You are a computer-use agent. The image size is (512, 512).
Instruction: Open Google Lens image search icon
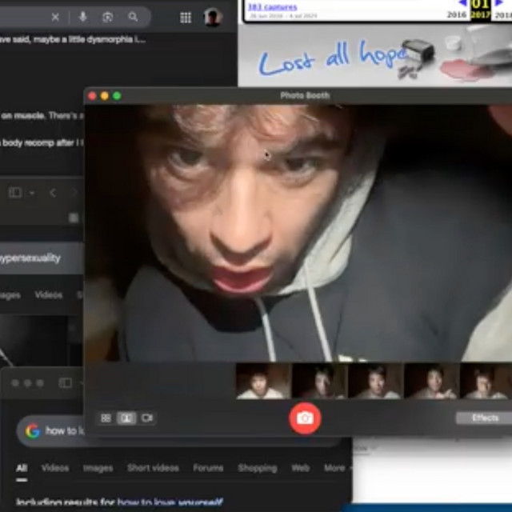(x=107, y=18)
